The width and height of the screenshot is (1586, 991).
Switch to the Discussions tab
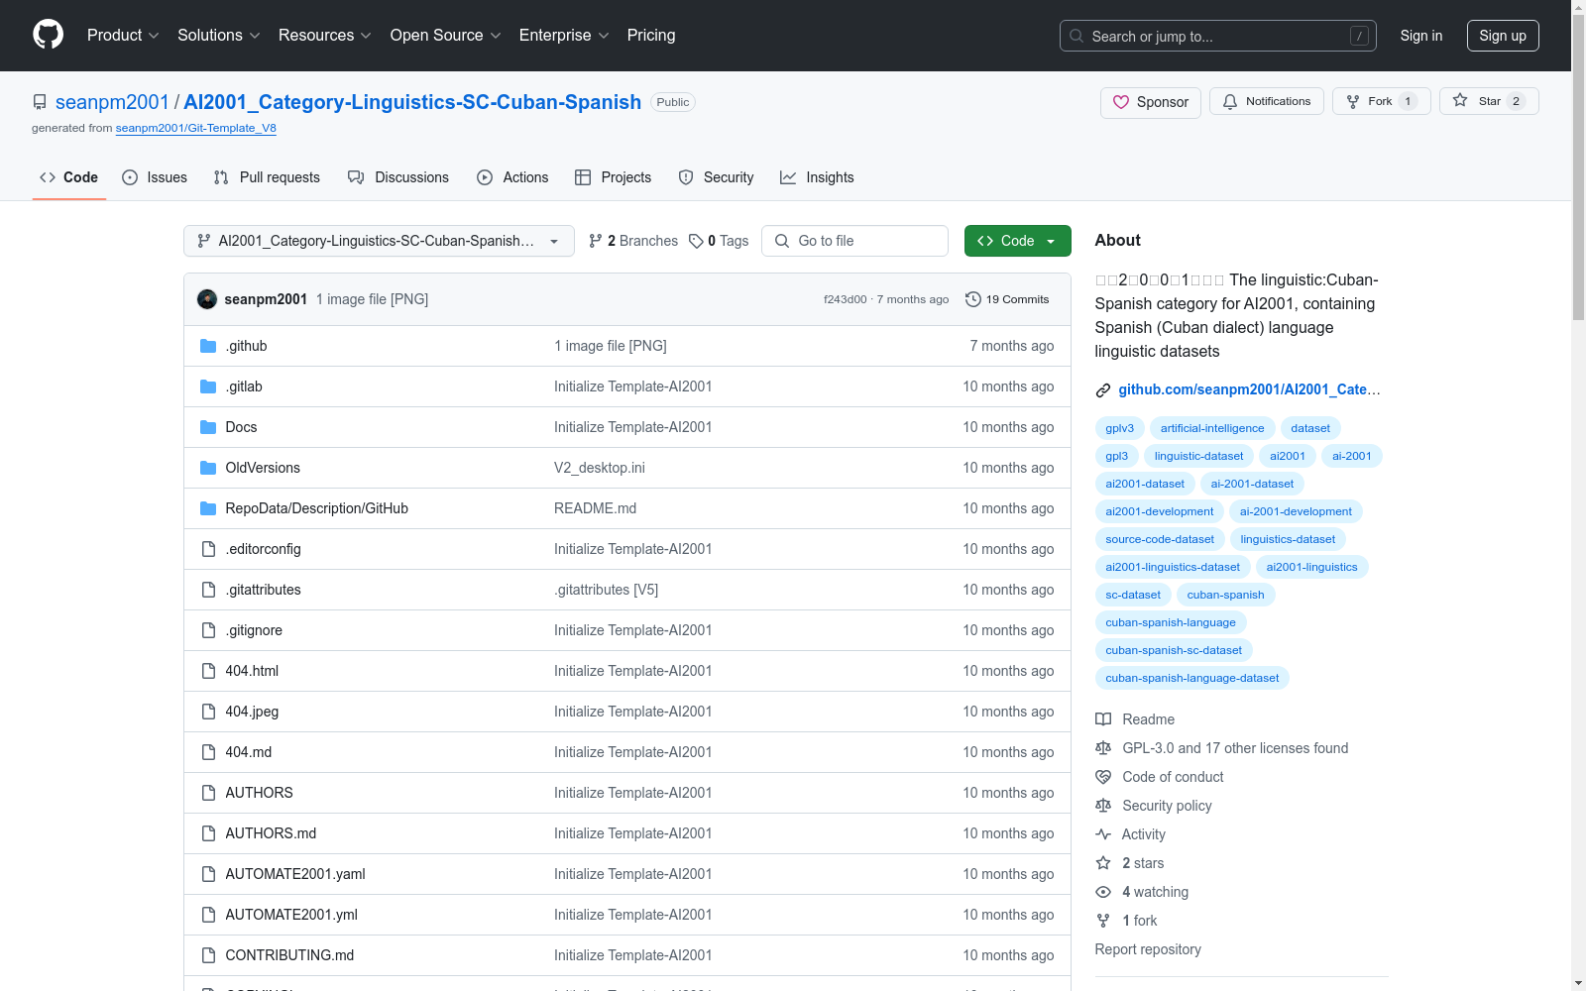coord(398,177)
